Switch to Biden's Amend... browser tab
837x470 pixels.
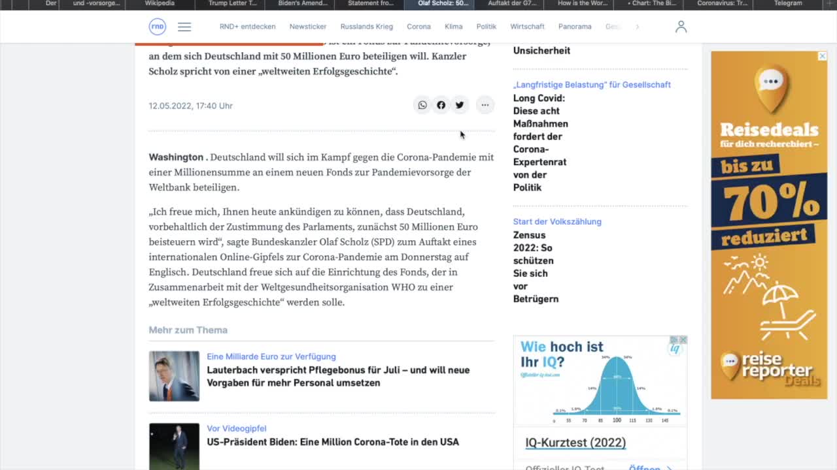300,3
